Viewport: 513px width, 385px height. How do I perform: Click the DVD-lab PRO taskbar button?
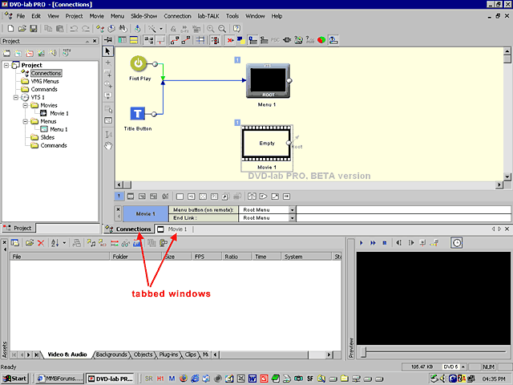pyautogui.click(x=111, y=379)
